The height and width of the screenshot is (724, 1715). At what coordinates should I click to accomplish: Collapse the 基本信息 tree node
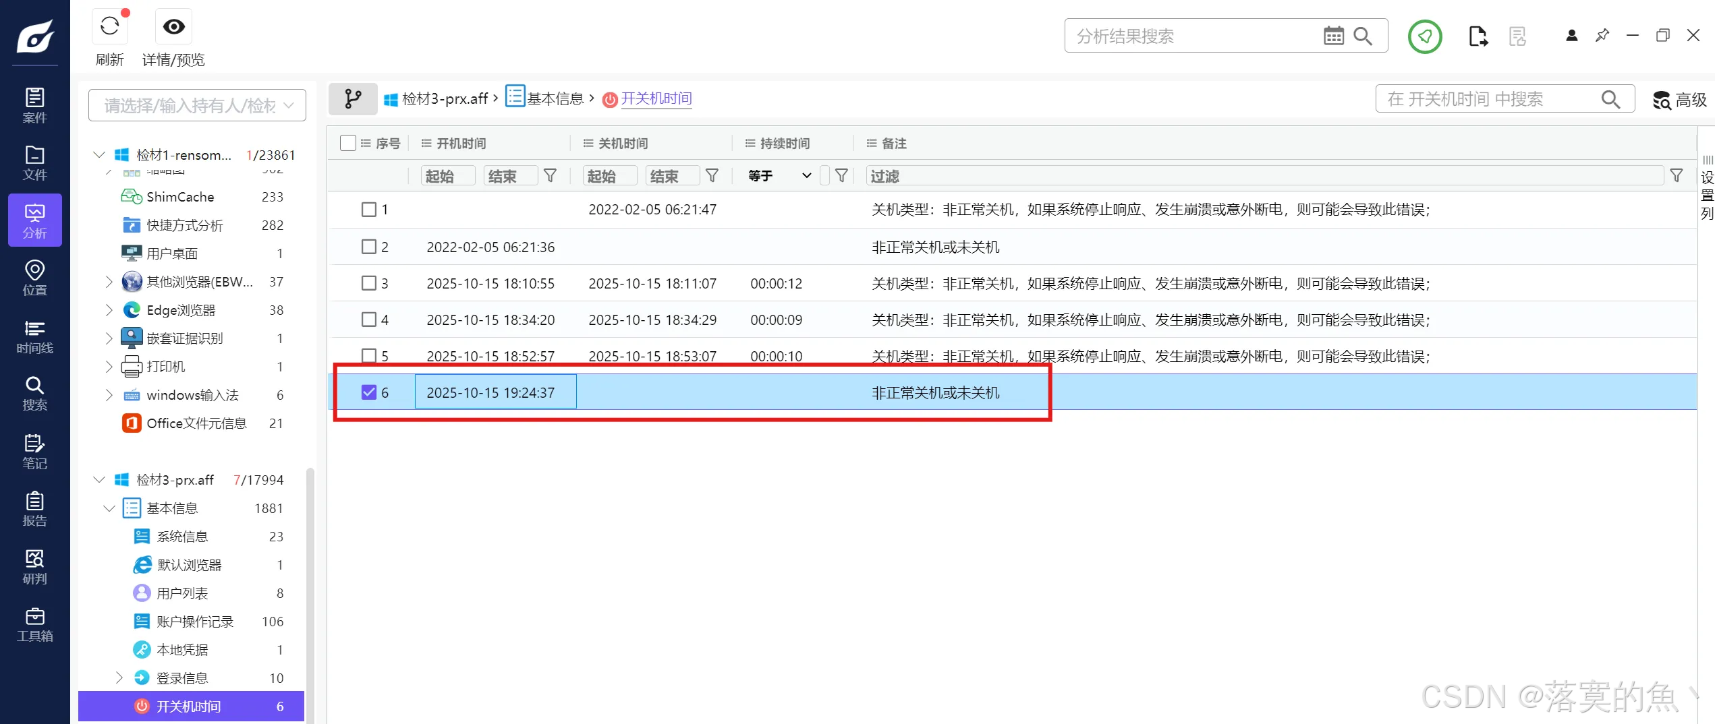click(109, 508)
